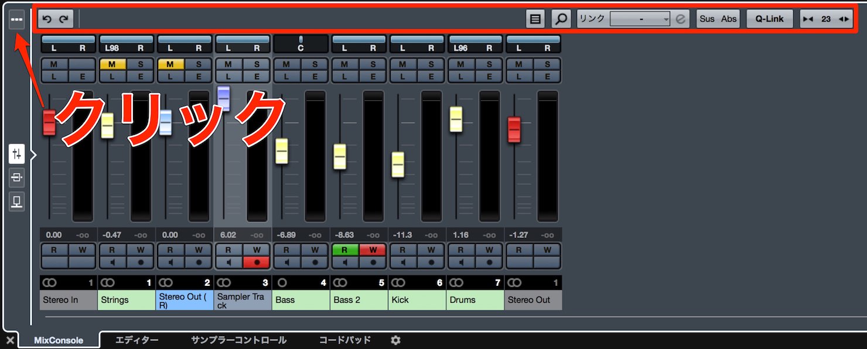Mute the Stereo In channel
867x349 pixels.
(x=54, y=64)
